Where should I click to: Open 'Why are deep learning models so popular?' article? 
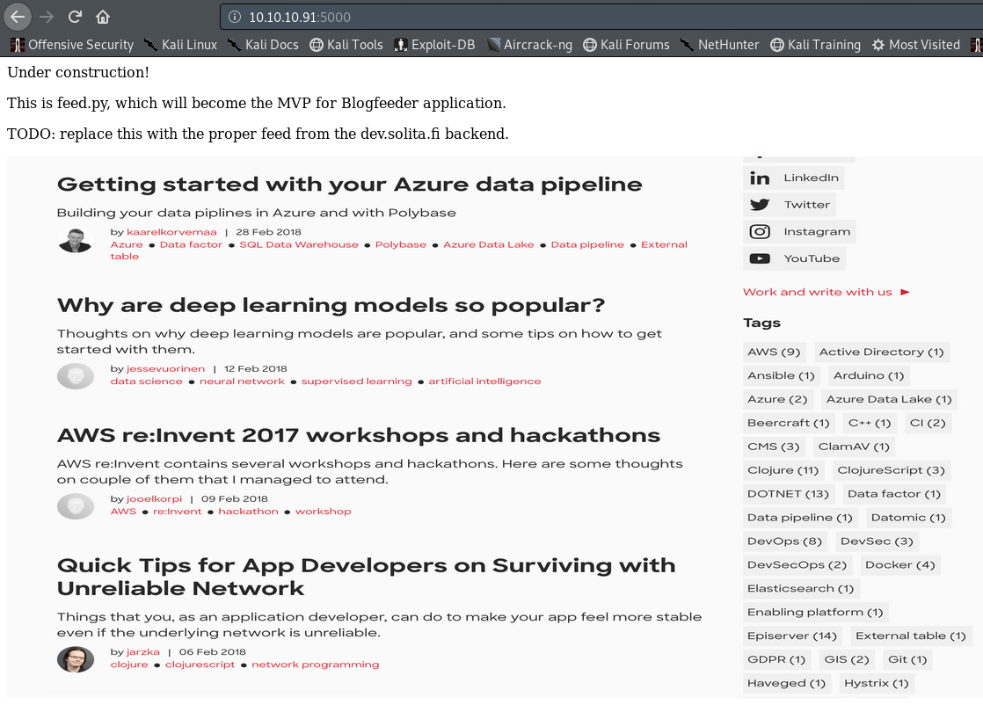coord(331,305)
